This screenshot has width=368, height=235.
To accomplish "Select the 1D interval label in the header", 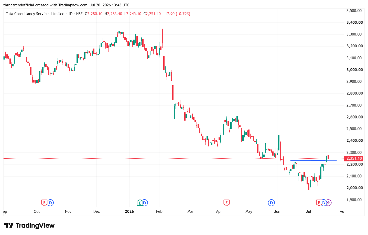I will point(70,14).
